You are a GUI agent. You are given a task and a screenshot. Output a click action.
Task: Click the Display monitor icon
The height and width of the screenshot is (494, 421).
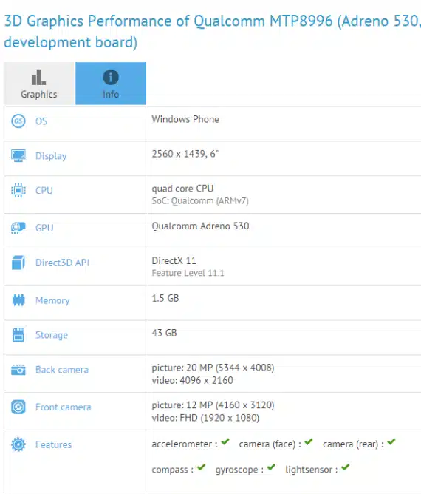click(18, 155)
